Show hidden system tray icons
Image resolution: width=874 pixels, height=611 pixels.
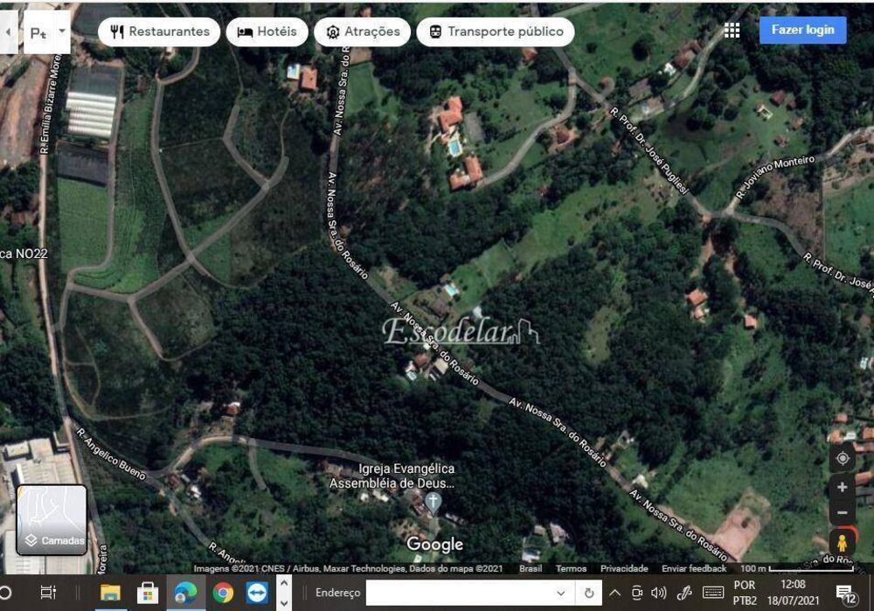click(614, 593)
